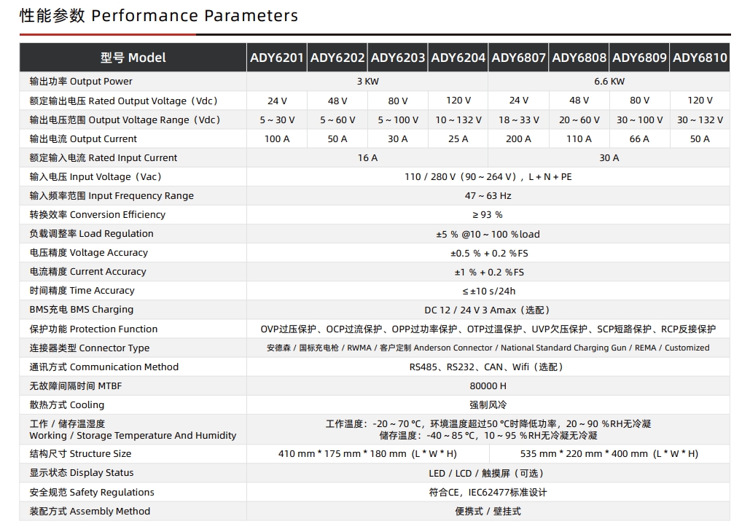Select the Assembly Method row label
This screenshot has width=750, height=532.
tap(90, 511)
